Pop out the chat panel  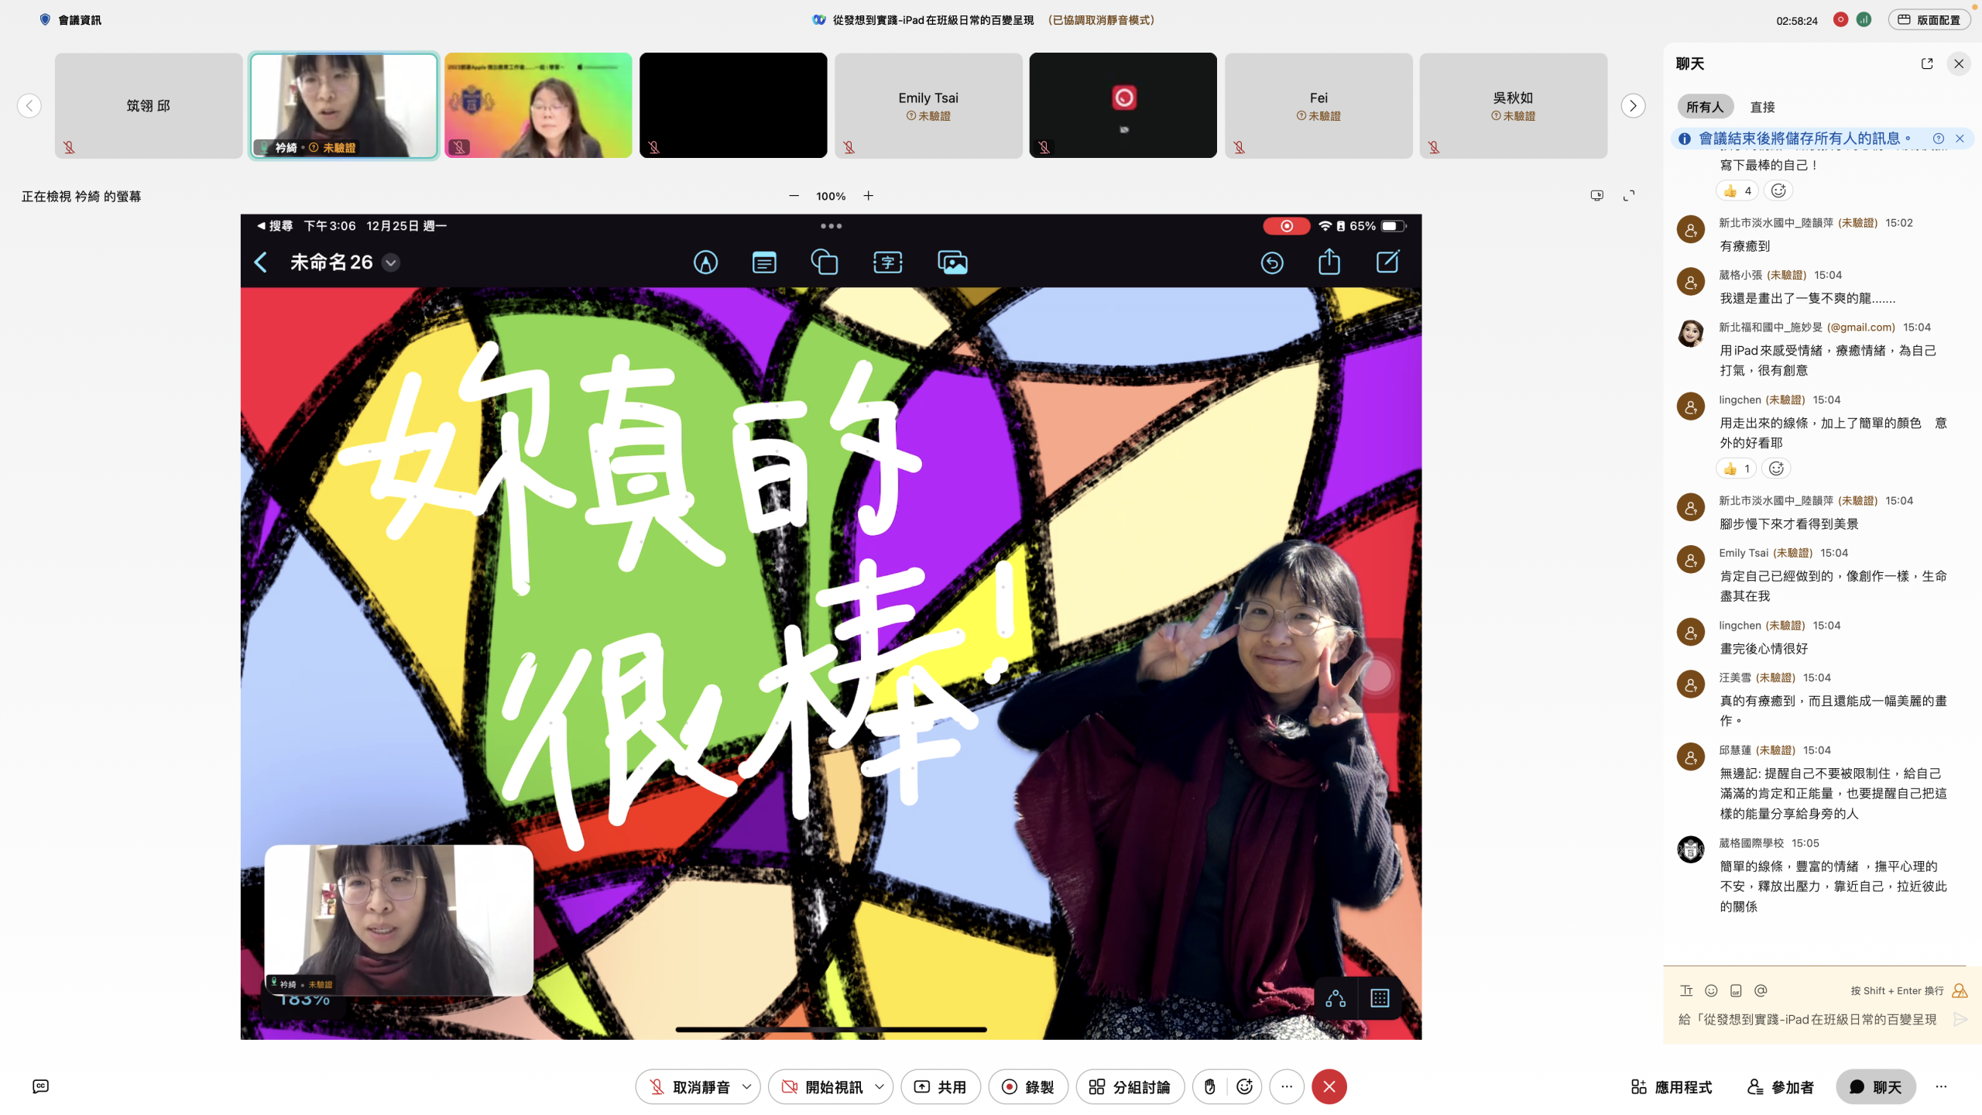pyautogui.click(x=1927, y=63)
